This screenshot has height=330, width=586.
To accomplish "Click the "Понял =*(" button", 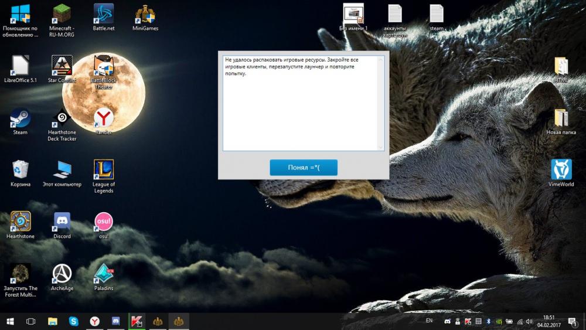I will pyautogui.click(x=304, y=168).
